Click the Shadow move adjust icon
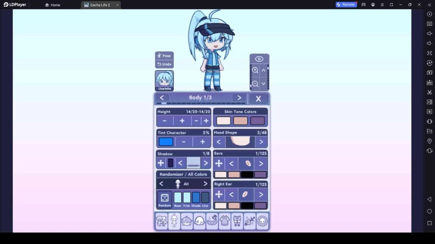435x244 pixels. 161,163
